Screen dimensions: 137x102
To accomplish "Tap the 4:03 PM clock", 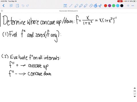I will (x=4, y=1).
